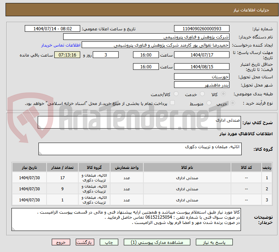The height and width of the screenshot is (252, 279).
Task: Click the need number field 1104090260000593
Action: click(202, 29)
